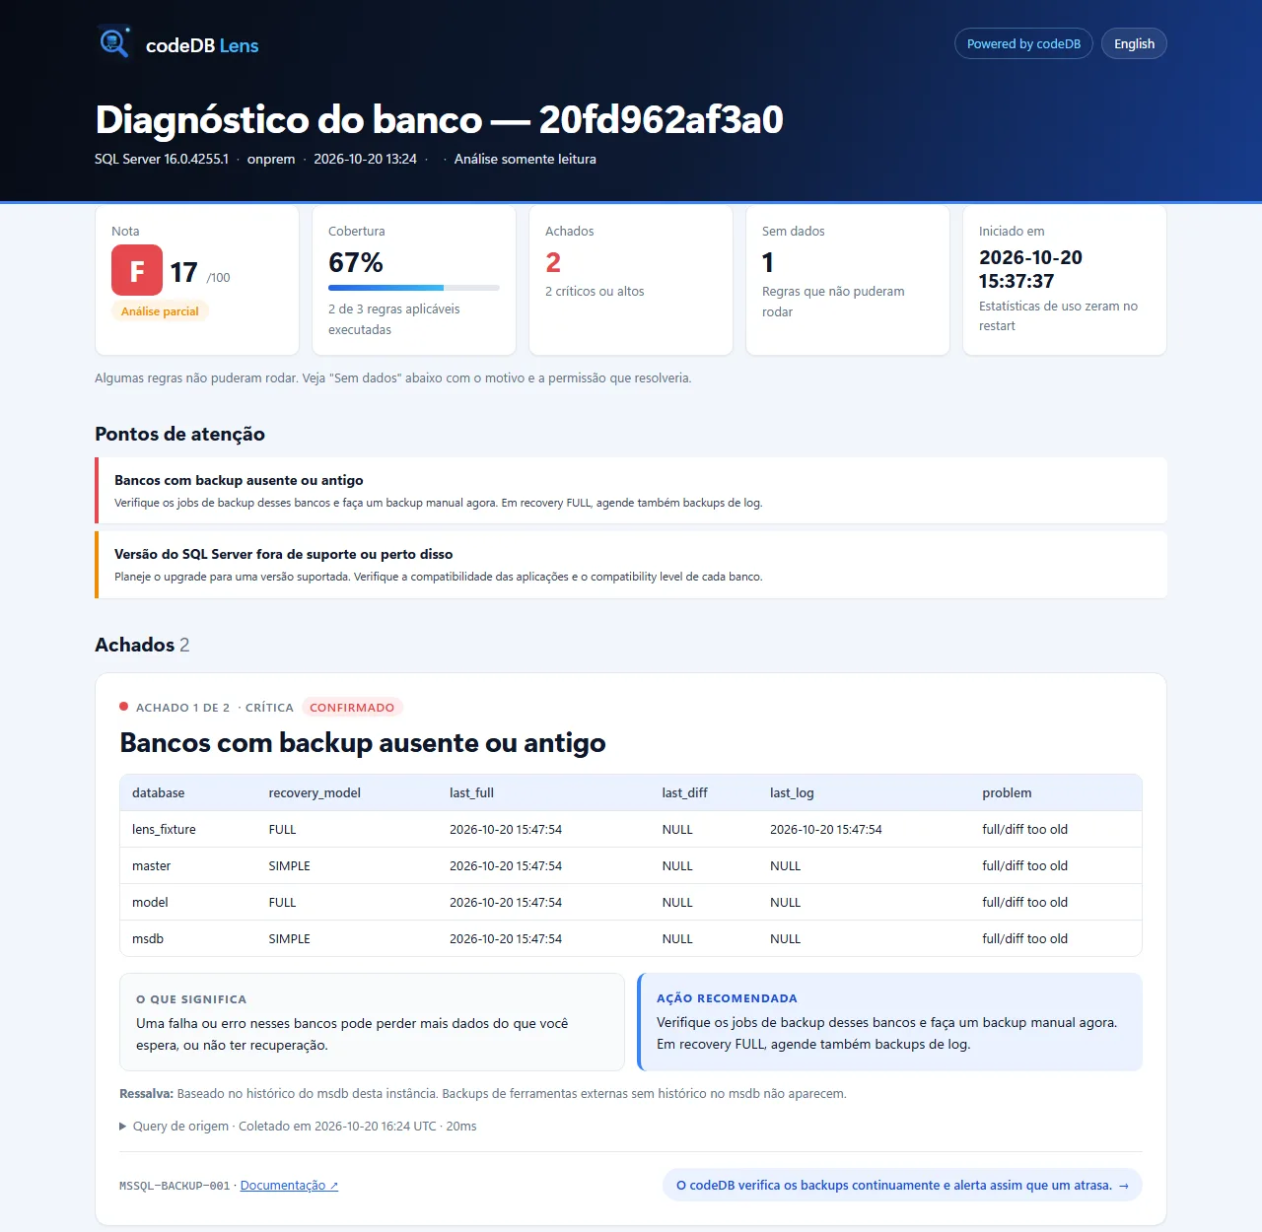Click the Achados count of 2 in summary card
Image resolution: width=1262 pixels, height=1232 pixels.
pos(553,262)
